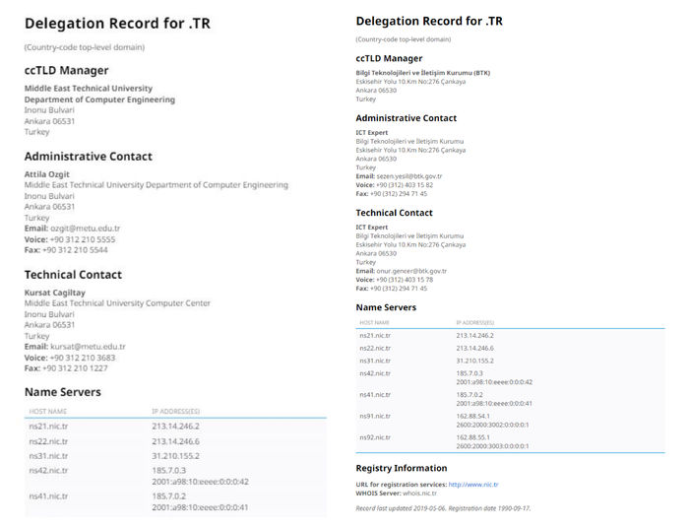Screen dimensions: 689x528
Task: Select fax number '+90 312 210 5544'
Action: pos(75,250)
